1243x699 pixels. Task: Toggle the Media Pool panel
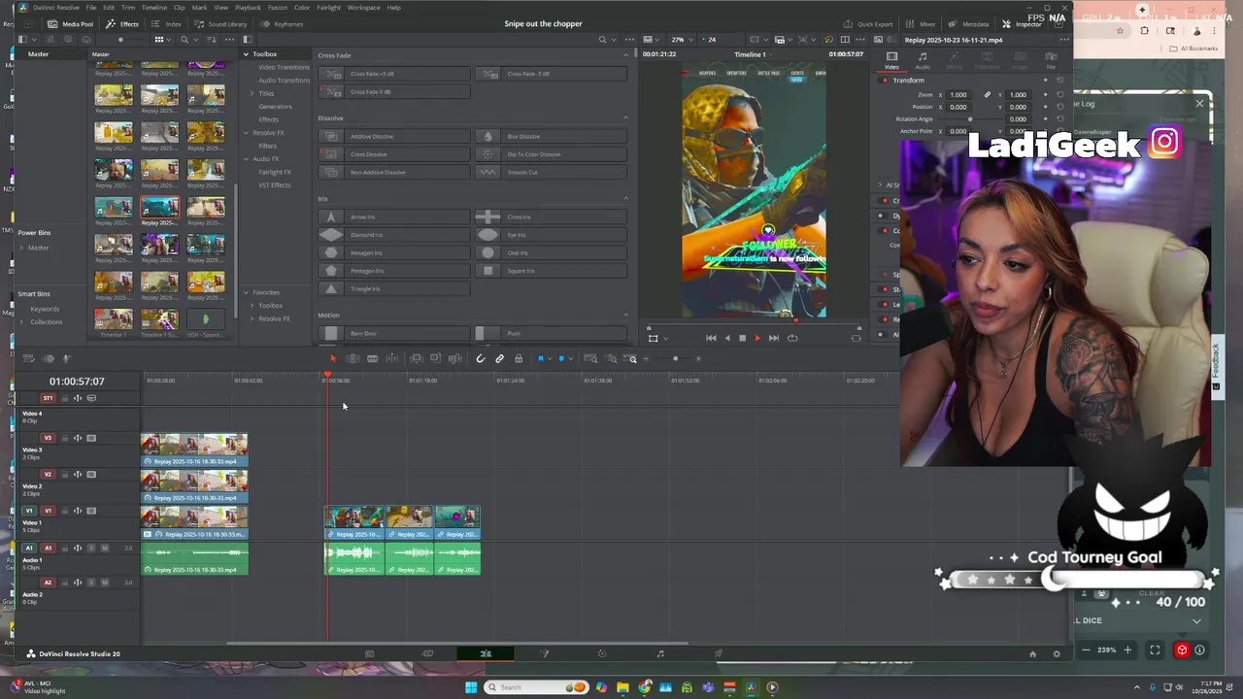click(x=70, y=23)
